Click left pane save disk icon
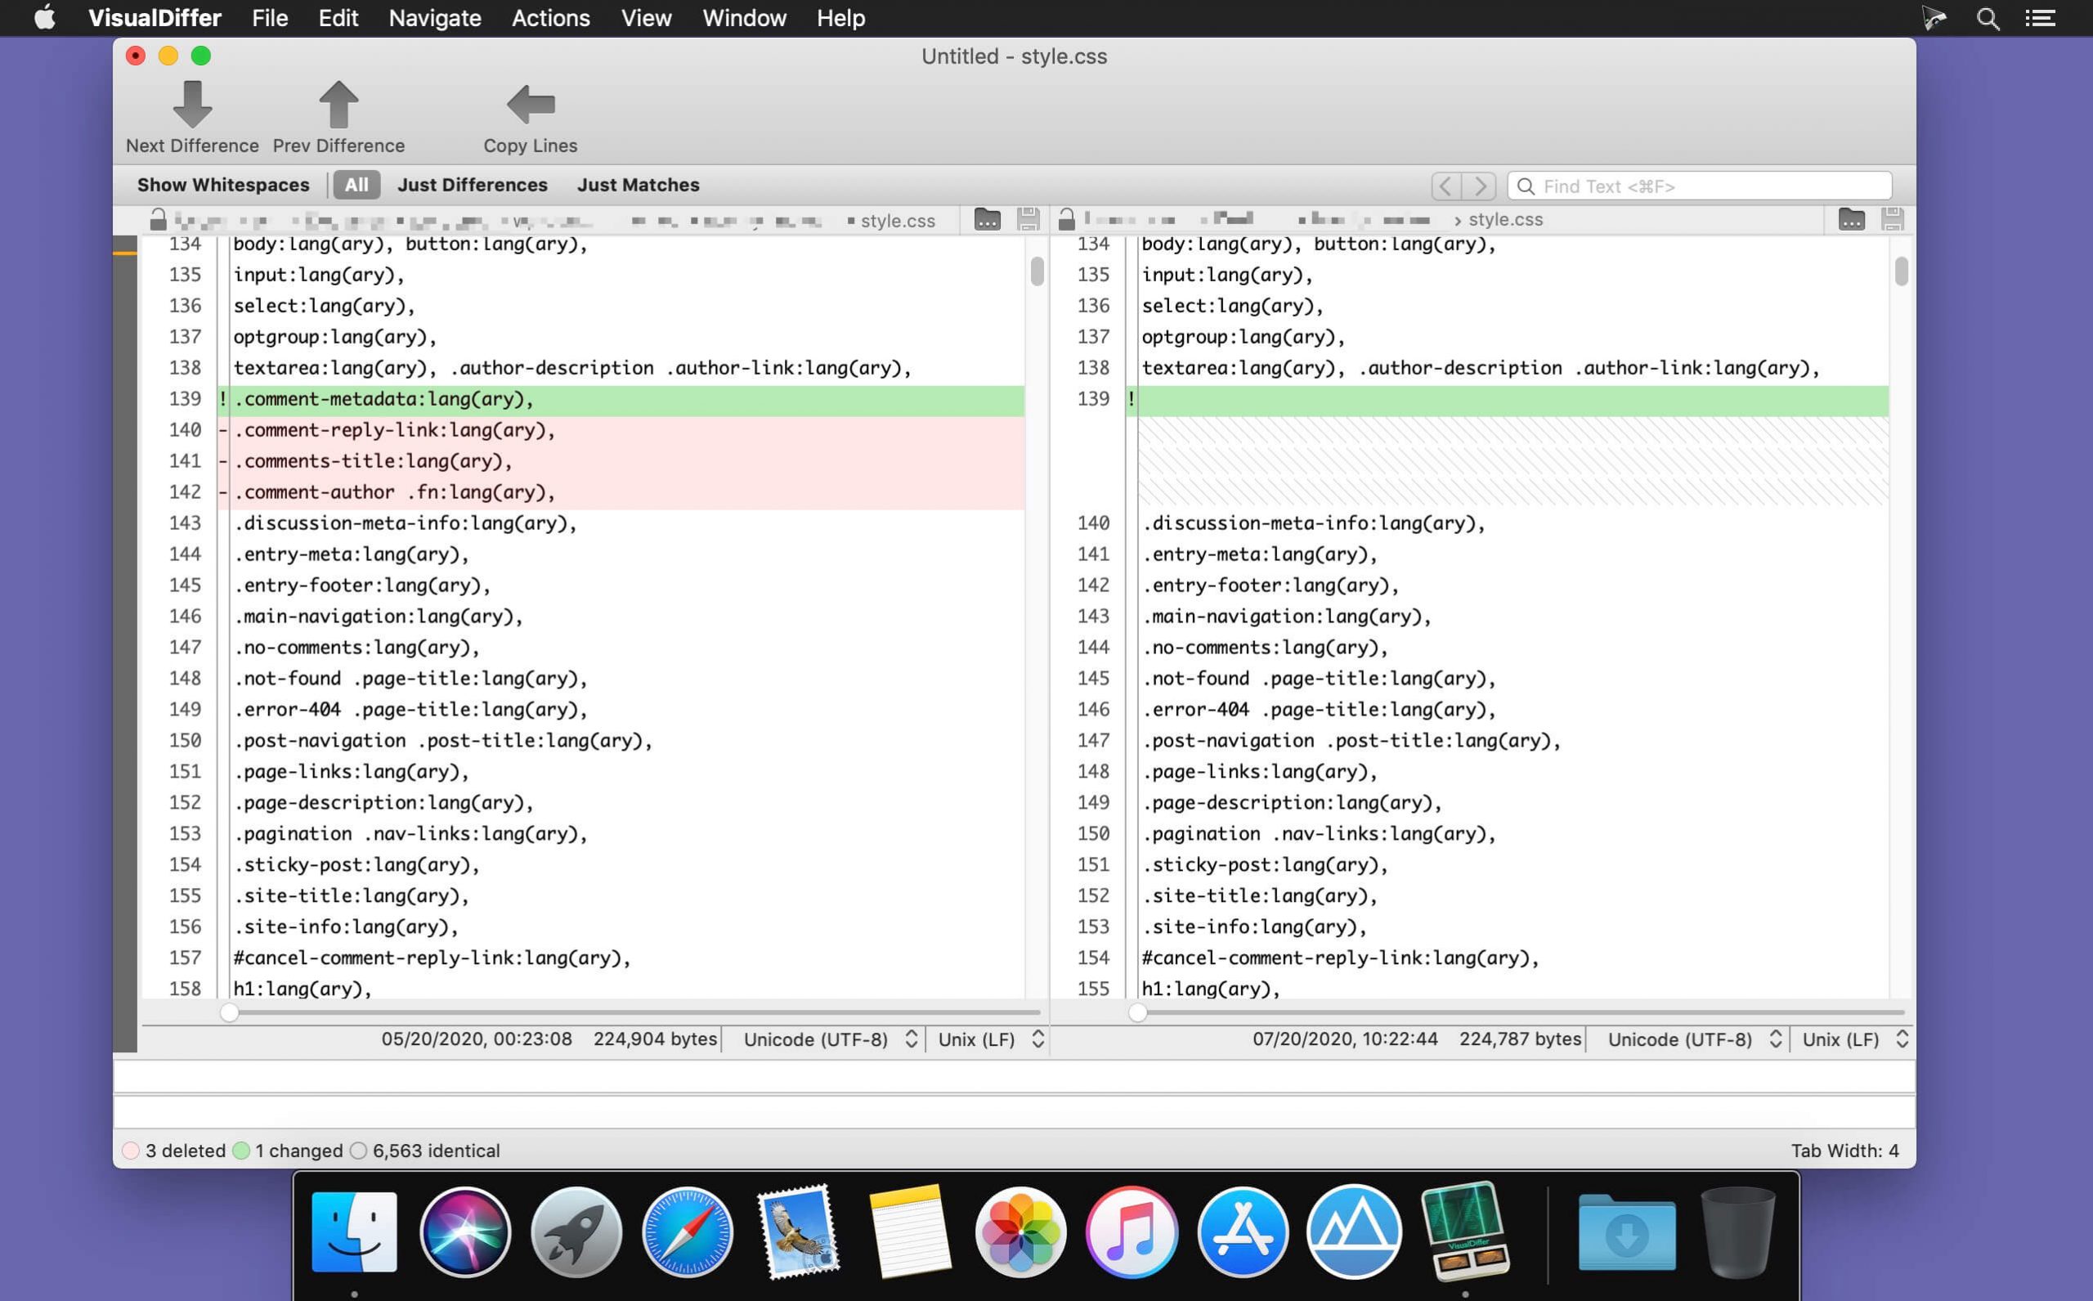Image resolution: width=2093 pixels, height=1301 pixels. tap(1028, 219)
